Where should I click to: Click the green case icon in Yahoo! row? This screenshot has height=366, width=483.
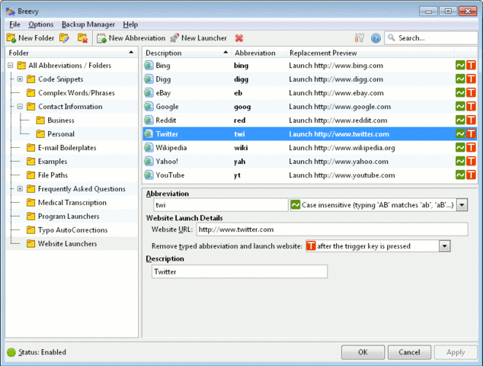point(460,161)
